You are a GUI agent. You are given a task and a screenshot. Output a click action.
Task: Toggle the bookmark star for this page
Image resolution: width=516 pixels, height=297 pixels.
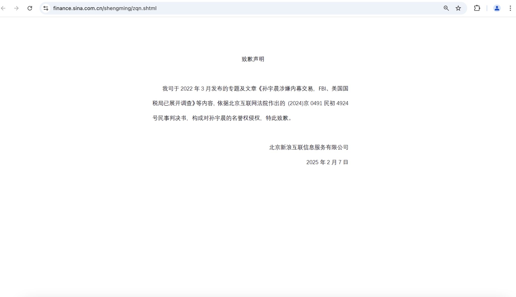click(459, 8)
